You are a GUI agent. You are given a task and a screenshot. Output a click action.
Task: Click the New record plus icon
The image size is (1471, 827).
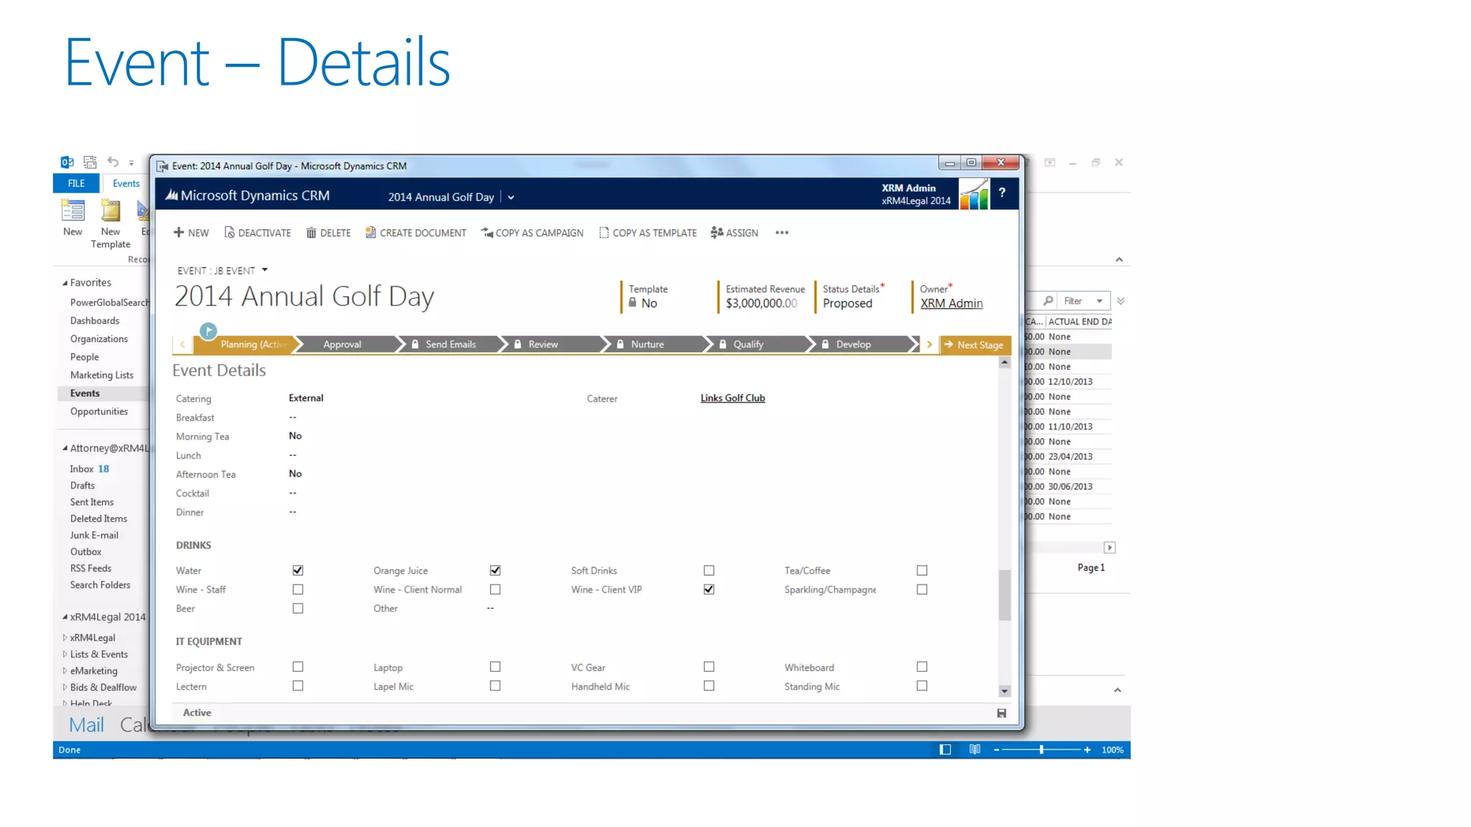point(179,233)
